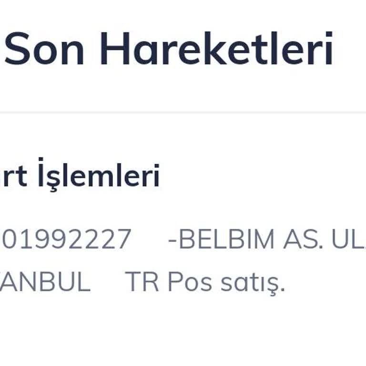
Task: Click the gap between 01992227 and BELBIM
Action: (150, 239)
